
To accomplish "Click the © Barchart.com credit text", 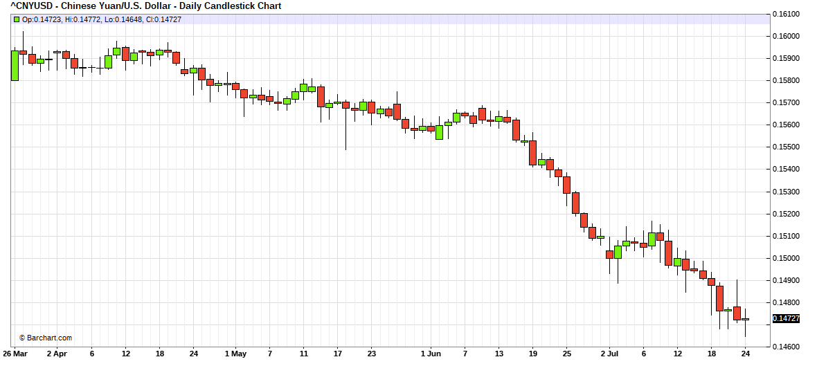I will pyautogui.click(x=46, y=338).
